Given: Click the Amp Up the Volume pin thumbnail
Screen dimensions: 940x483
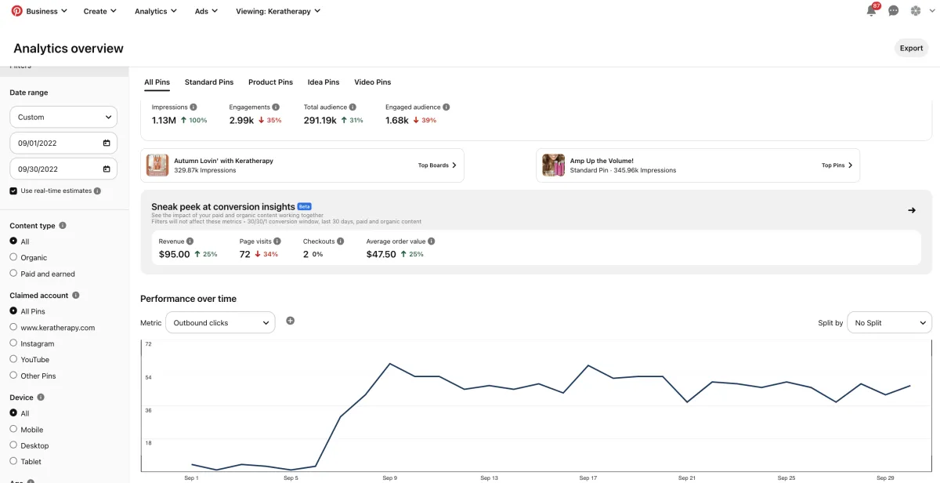Looking at the screenshot, I should [x=554, y=165].
